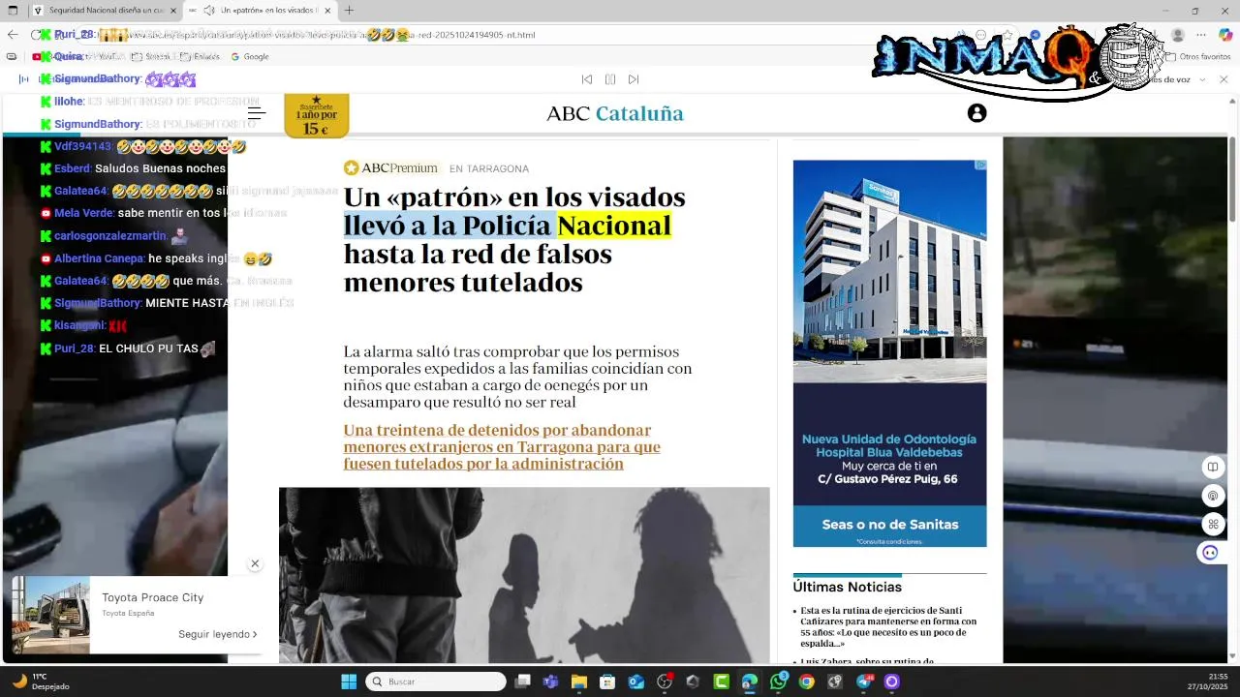This screenshot has width=1240, height=697.
Task: Open tab actions menu button
Action: 13,11
